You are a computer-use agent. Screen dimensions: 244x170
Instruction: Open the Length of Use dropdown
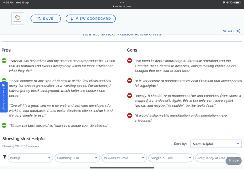click(170, 158)
